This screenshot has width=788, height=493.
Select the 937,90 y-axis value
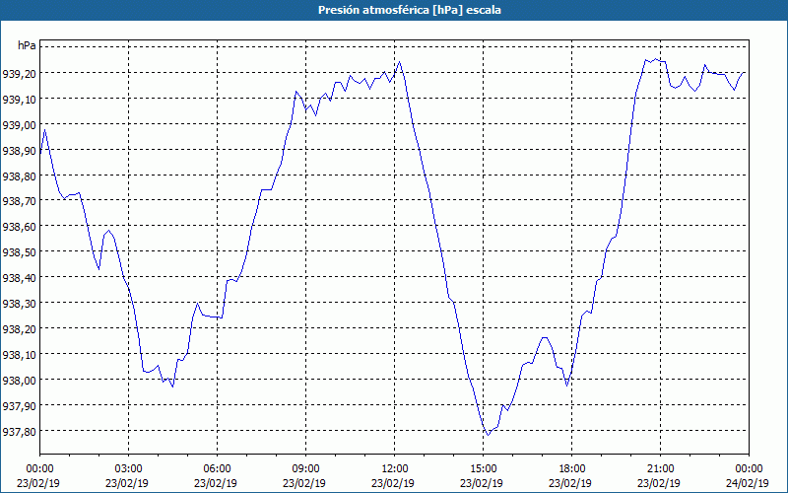[x=19, y=406]
